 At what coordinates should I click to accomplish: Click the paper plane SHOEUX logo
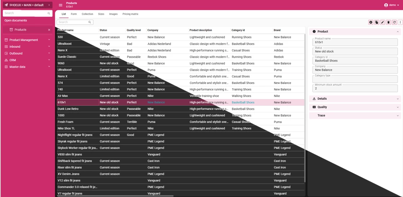(6, 5)
